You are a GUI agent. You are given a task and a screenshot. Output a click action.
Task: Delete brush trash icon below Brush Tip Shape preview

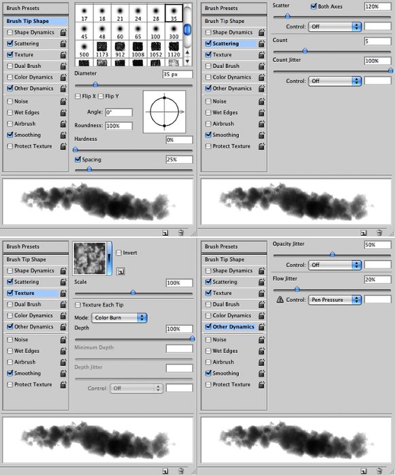[x=181, y=232]
